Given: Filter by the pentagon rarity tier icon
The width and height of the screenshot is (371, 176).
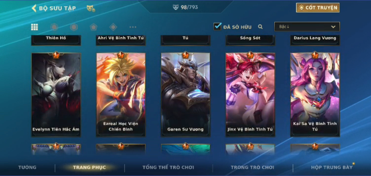Looking at the screenshot, I should click(x=94, y=27).
